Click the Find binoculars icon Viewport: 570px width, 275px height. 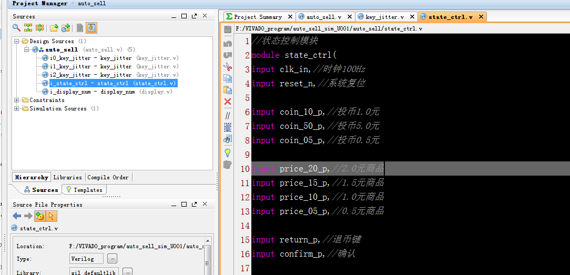coord(228,138)
